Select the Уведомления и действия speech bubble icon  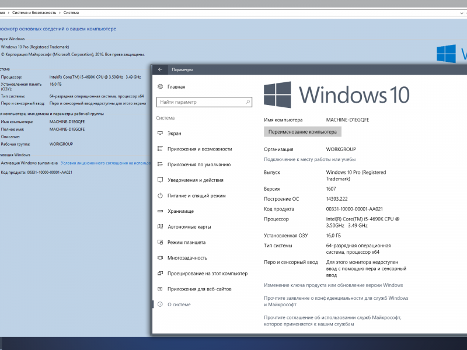[160, 180]
